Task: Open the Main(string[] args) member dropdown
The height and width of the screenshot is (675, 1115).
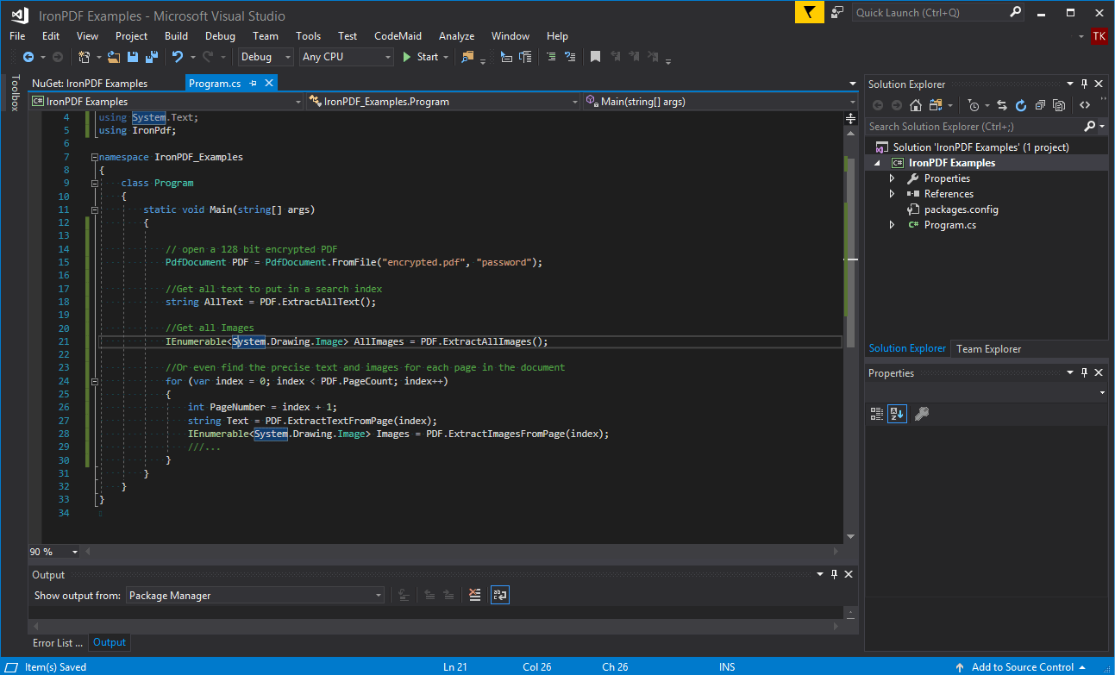Action: 720,102
